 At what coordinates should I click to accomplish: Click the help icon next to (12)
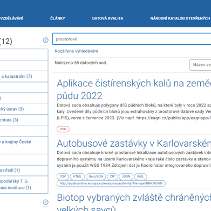coord(46,40)
